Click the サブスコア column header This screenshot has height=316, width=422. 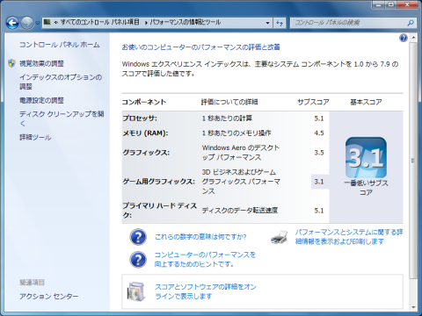click(313, 102)
